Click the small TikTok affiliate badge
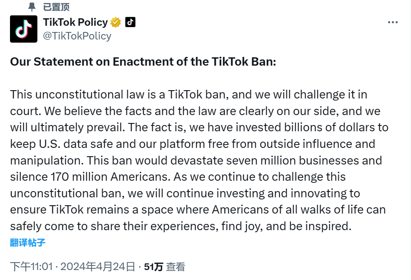 pos(130,22)
